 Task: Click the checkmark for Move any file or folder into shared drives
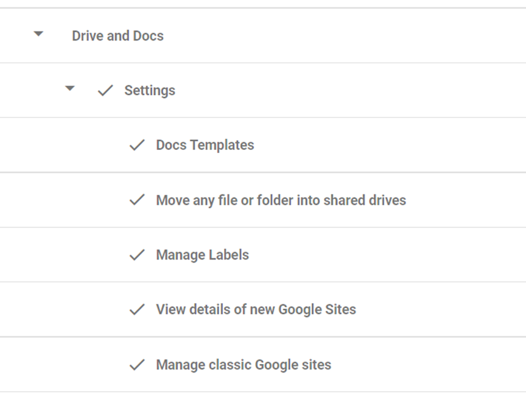pos(136,200)
